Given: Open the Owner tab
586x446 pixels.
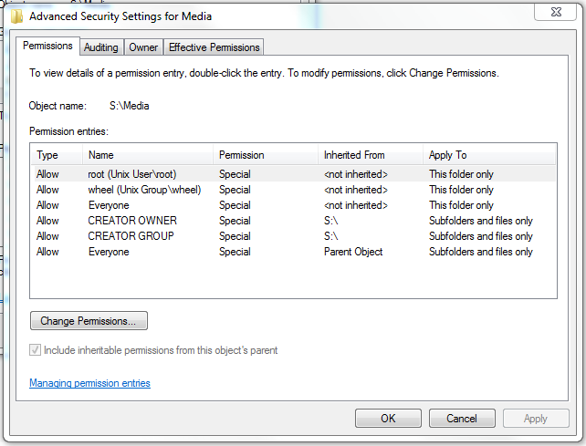Looking at the screenshot, I should (x=143, y=47).
